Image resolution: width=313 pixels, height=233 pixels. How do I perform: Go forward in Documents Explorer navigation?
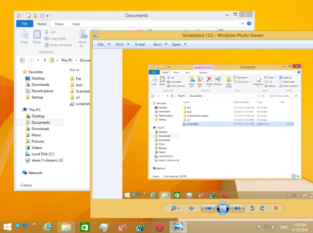coord(31,60)
